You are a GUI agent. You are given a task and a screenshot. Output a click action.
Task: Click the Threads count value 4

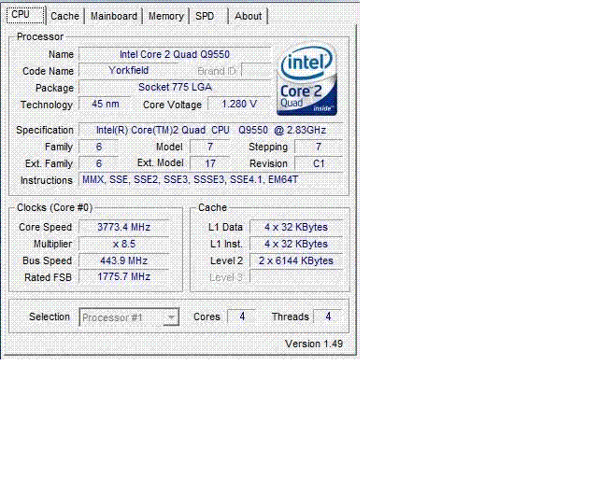(x=328, y=316)
